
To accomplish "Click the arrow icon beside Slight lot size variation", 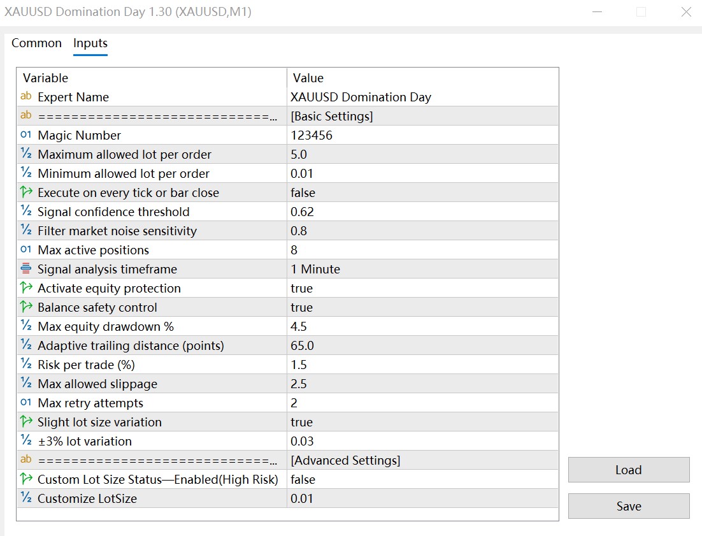I will click(26, 422).
